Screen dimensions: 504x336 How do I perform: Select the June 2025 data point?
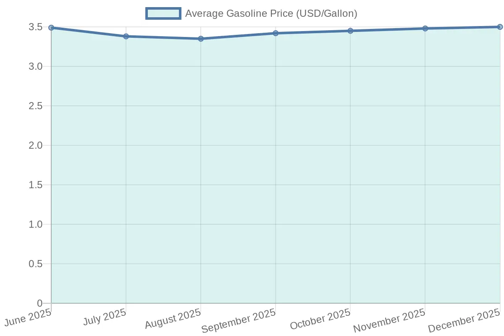coord(51,28)
